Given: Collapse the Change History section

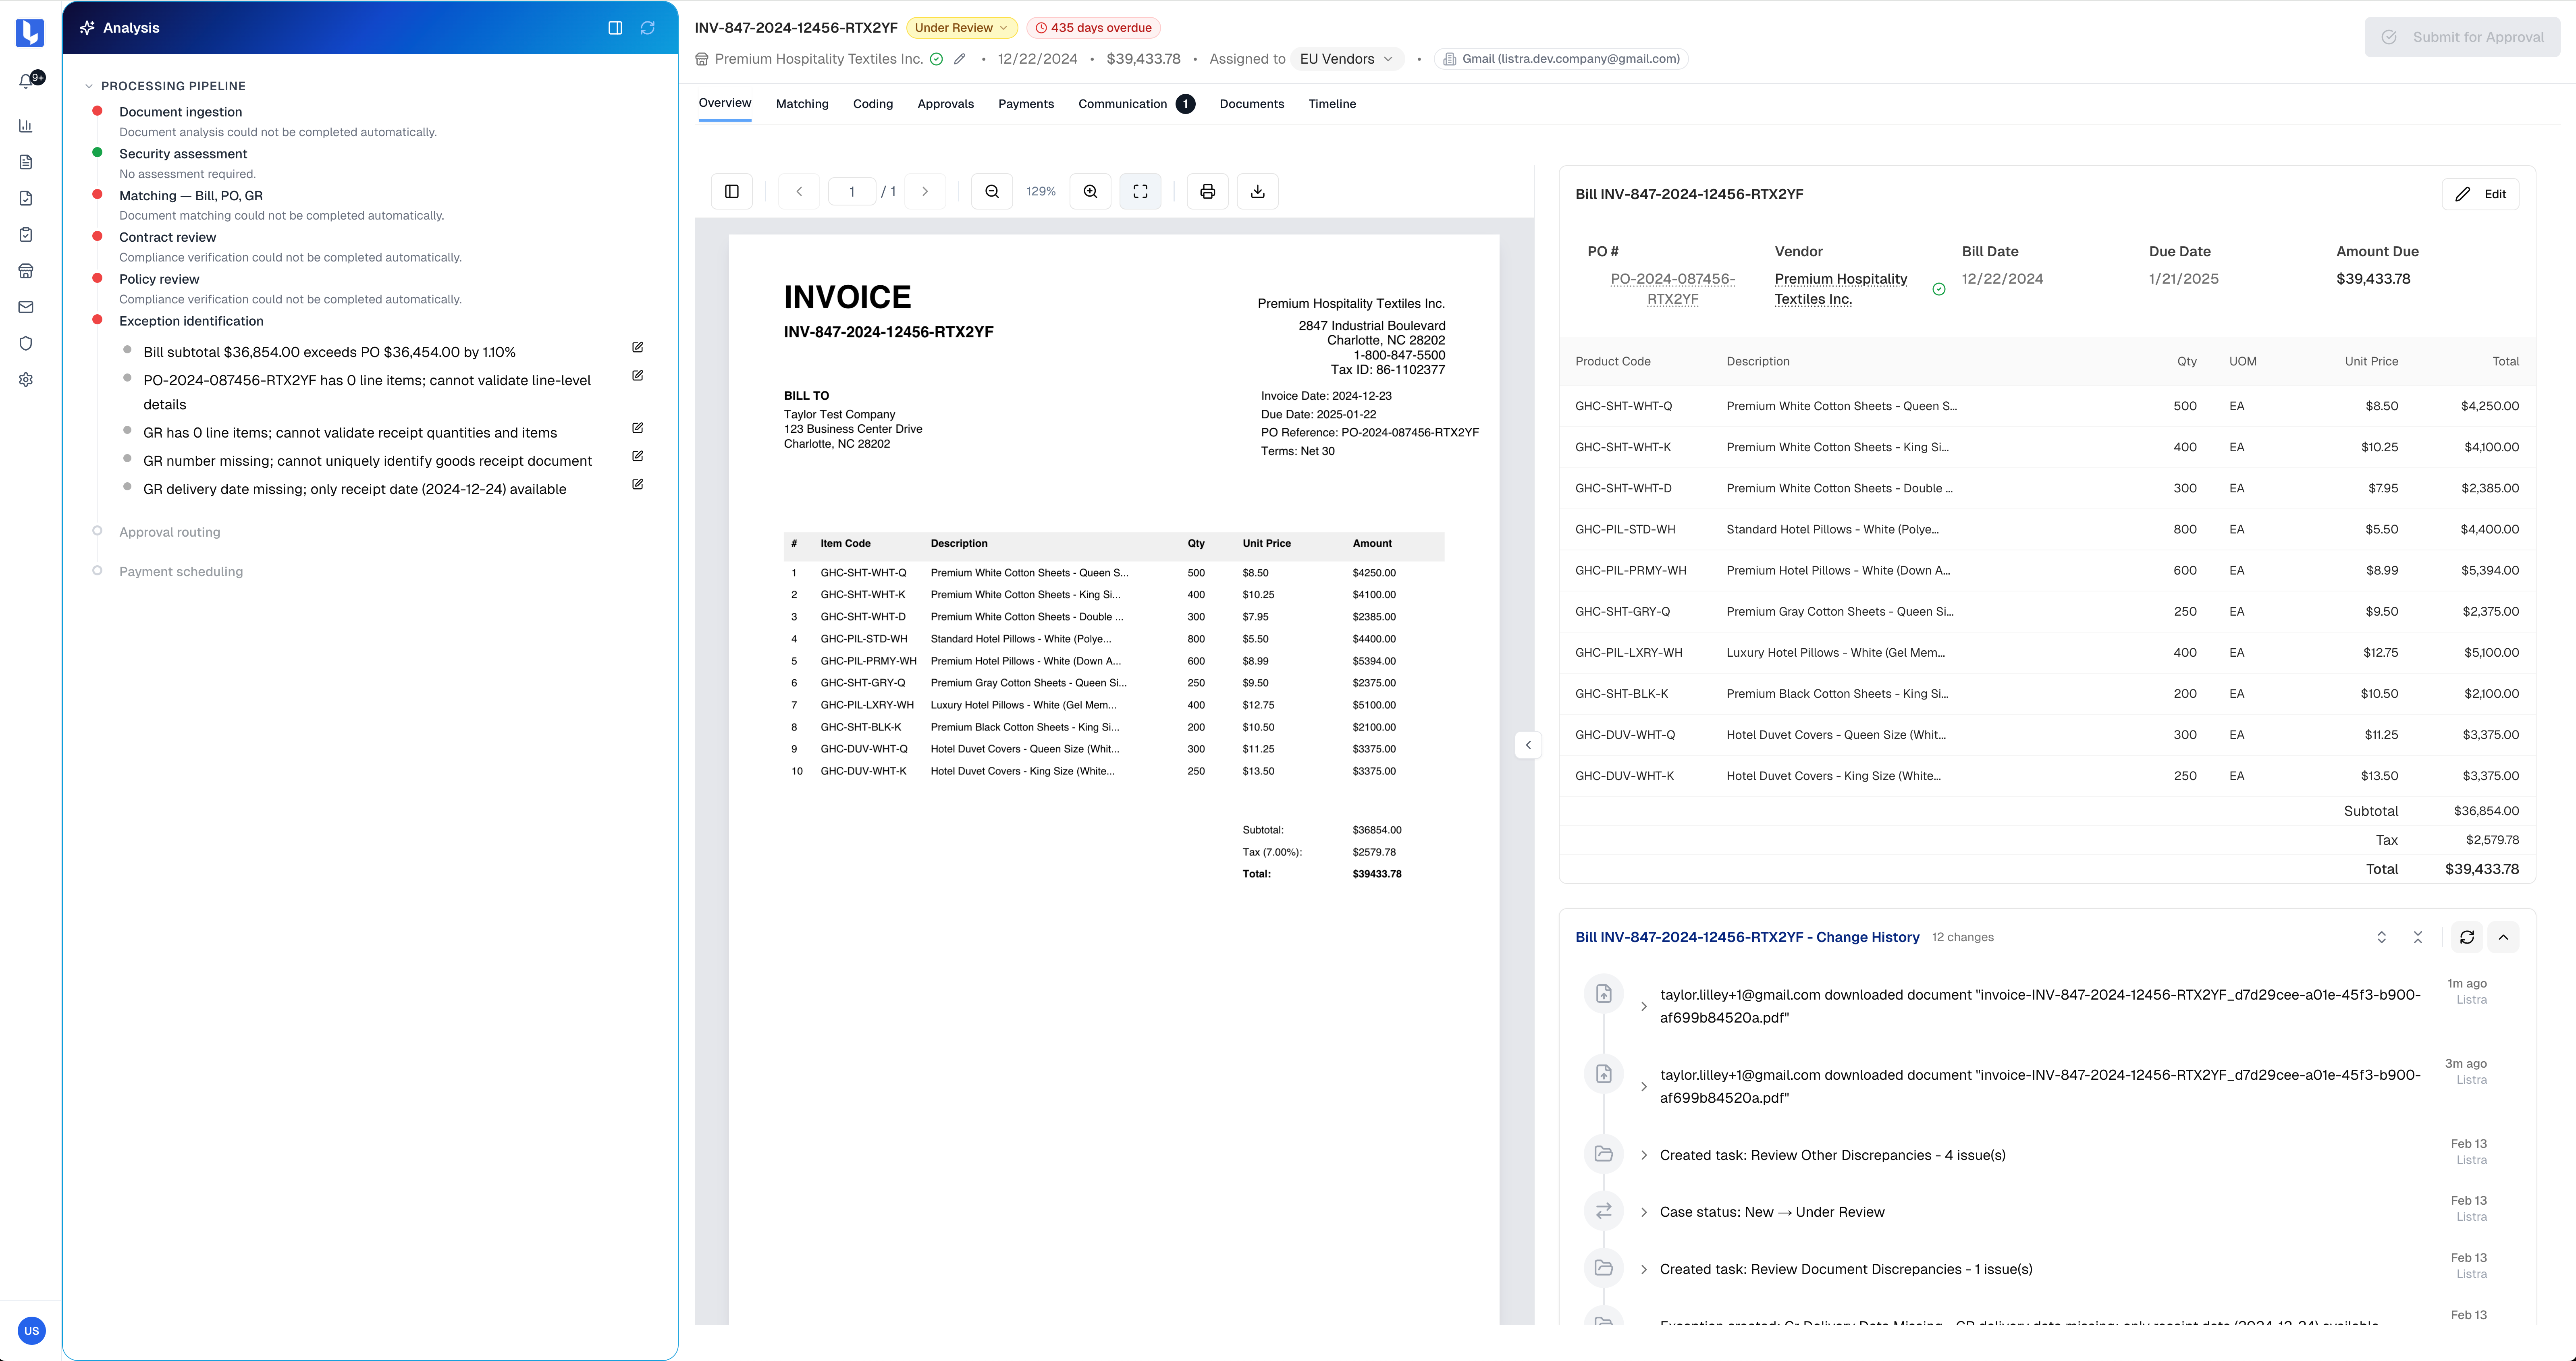Looking at the screenshot, I should pyautogui.click(x=2504, y=937).
